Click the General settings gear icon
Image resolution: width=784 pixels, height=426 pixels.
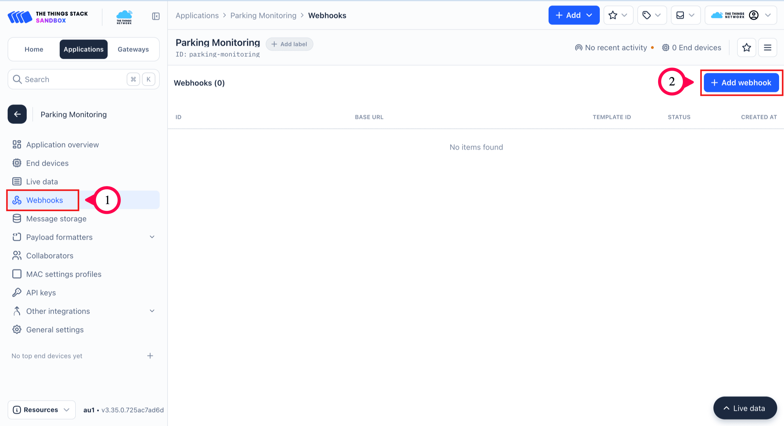coord(17,329)
